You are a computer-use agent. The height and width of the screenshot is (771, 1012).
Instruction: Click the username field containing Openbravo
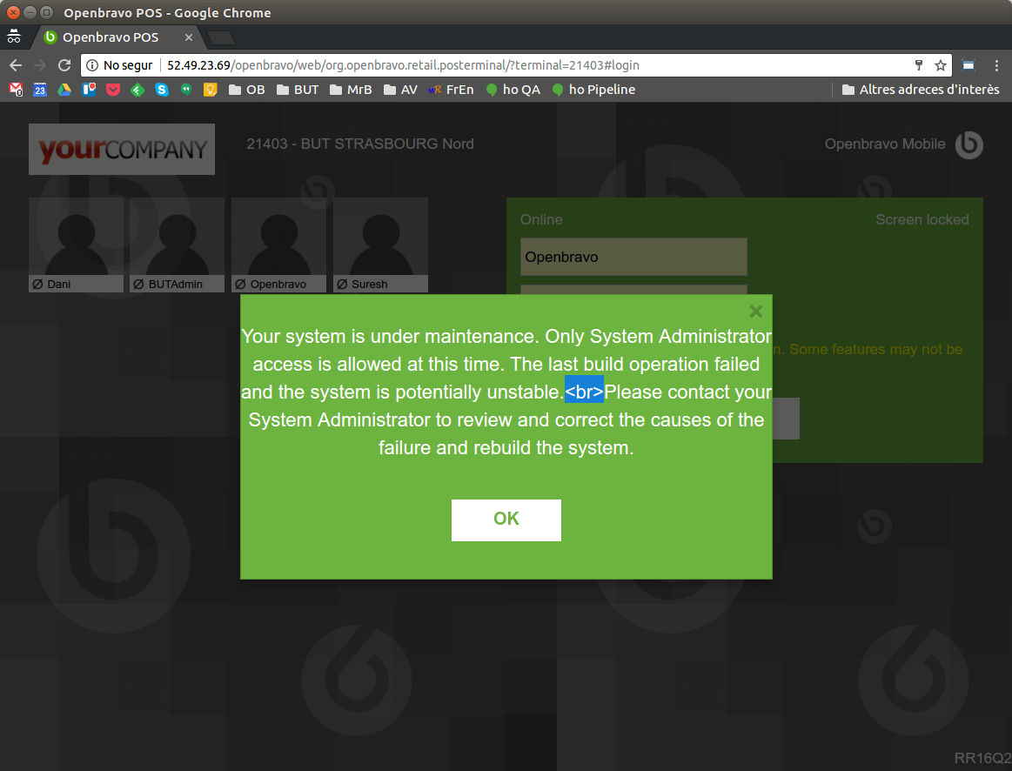(633, 257)
